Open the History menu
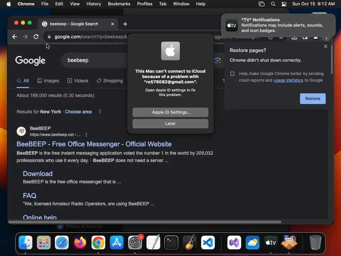 click(x=94, y=4)
